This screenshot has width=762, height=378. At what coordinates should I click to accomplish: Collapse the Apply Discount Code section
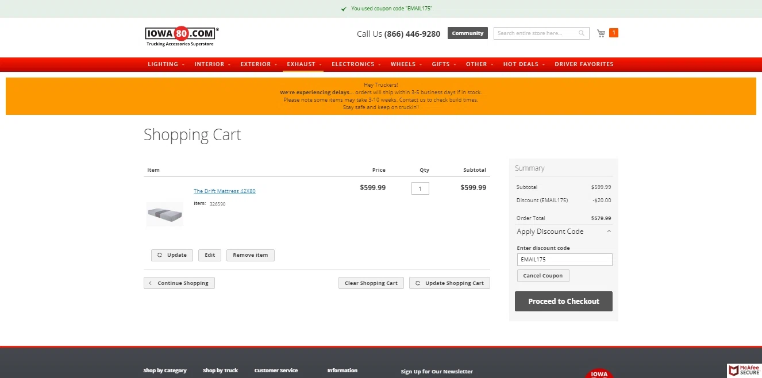(x=564, y=232)
